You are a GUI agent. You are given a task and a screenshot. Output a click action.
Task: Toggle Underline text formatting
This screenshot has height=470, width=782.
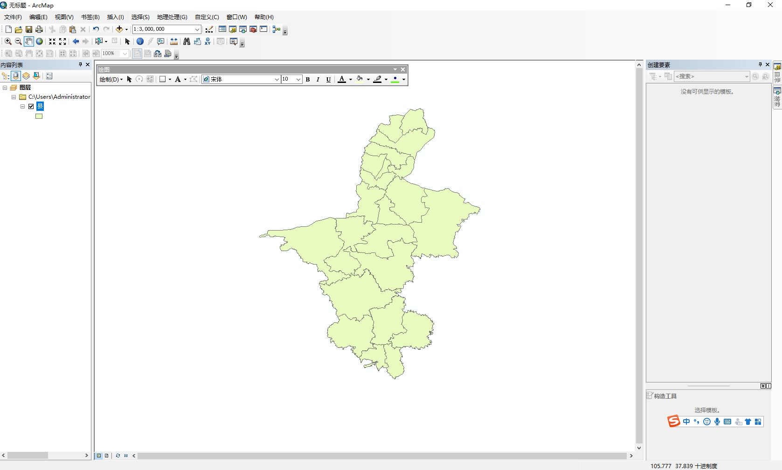point(328,80)
